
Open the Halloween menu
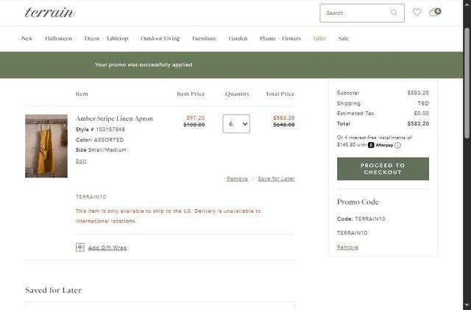point(58,38)
